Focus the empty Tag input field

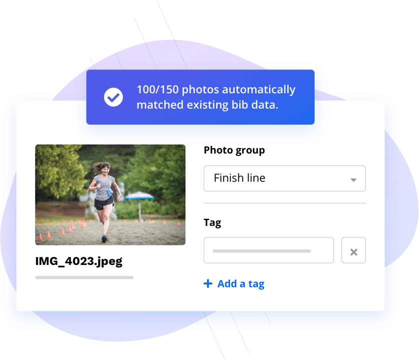268,250
